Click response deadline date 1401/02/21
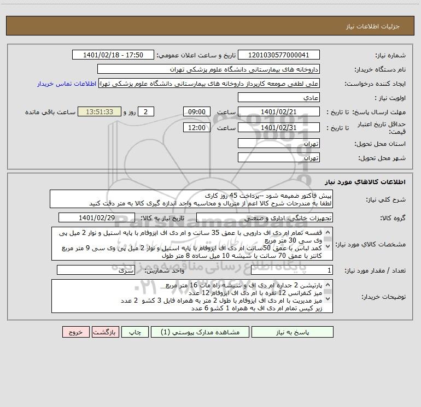421x407 pixels. (279, 111)
